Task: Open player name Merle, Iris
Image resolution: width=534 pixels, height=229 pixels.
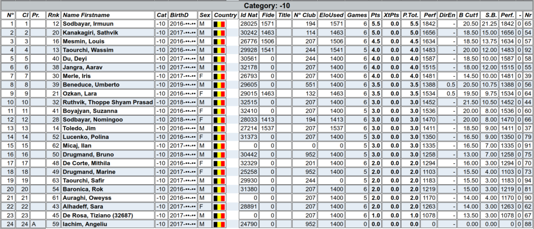Action: click(x=76, y=76)
